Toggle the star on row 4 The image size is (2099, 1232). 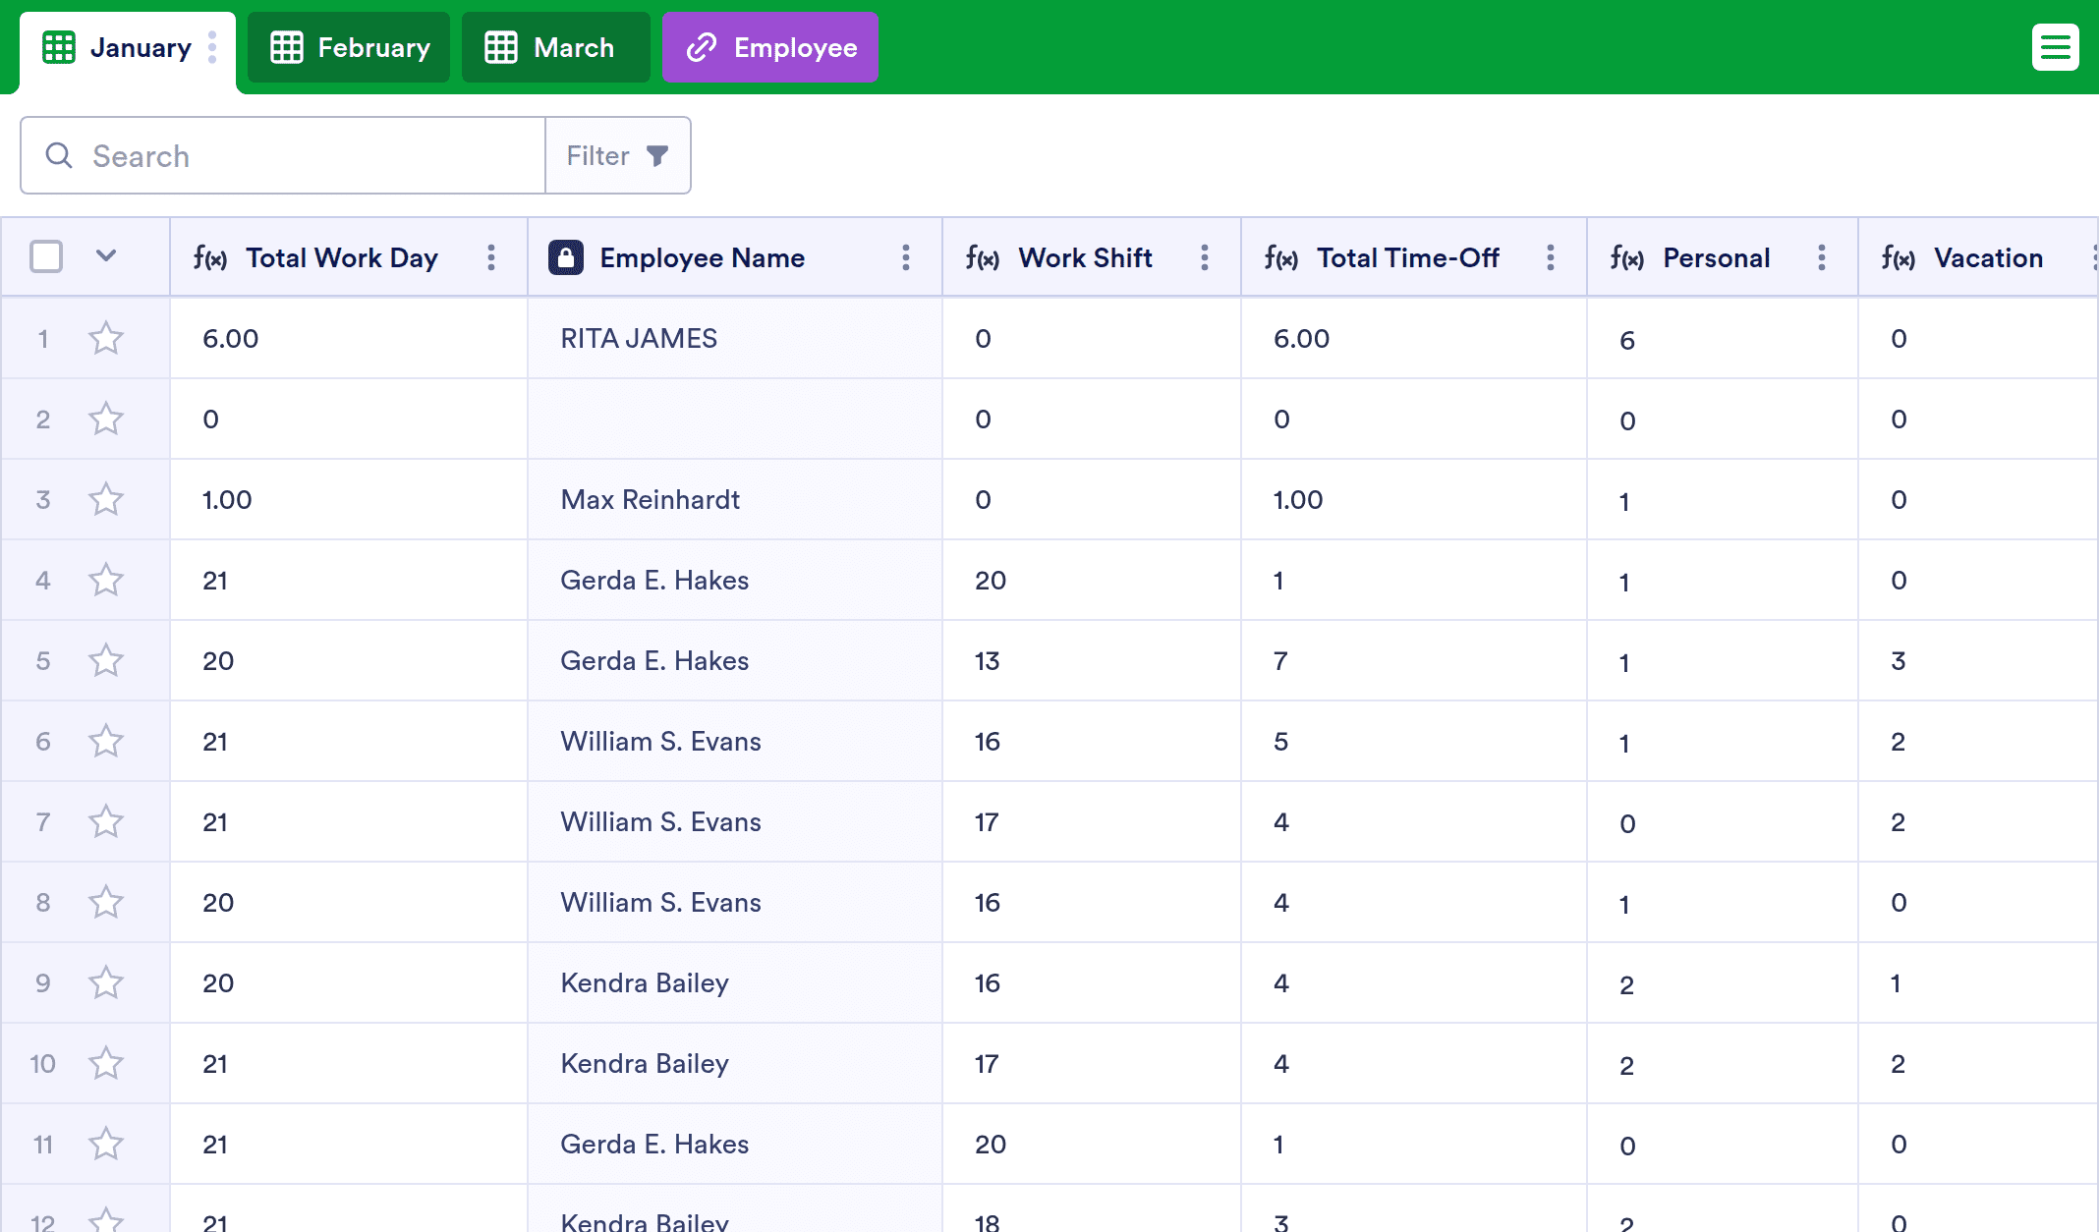[x=106, y=580]
